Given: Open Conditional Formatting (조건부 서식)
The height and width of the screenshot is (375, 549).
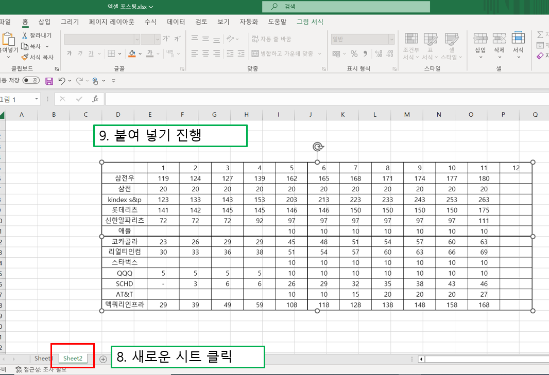Looking at the screenshot, I should click(411, 46).
